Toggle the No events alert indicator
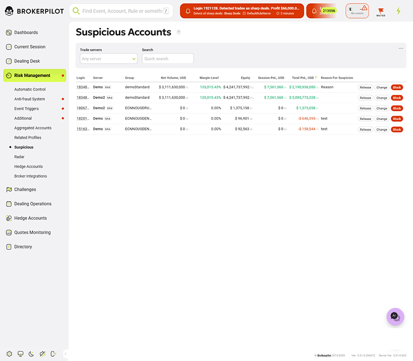The image size is (413, 361). coord(357,11)
